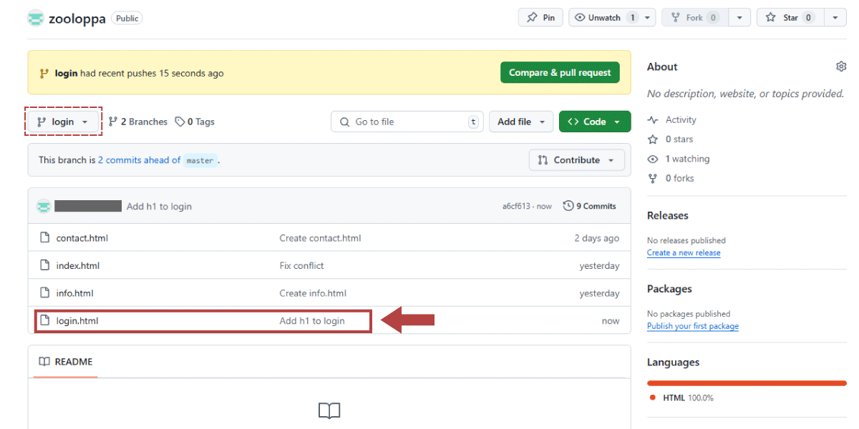859x429 pixels.
Task: Click the file icon beside login.html
Action: tap(44, 321)
